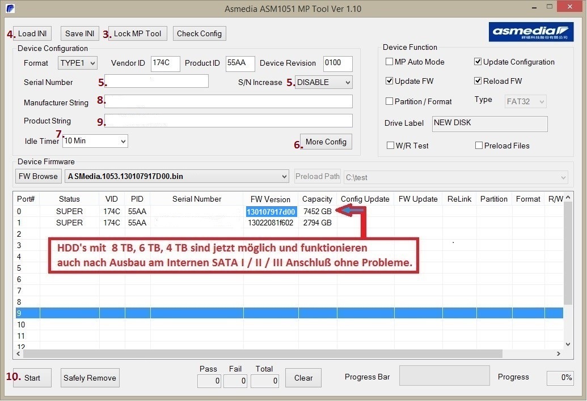Open the firmware file dropdown
Viewport: 587px width, 401px height.
[x=177, y=176]
